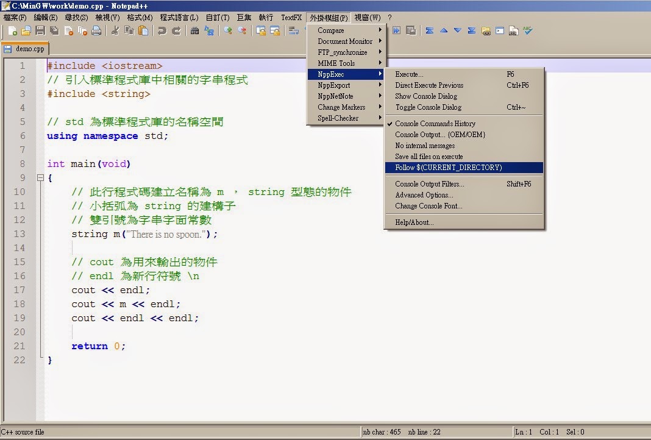Click the NppExec console window icon
The width and height of the screenshot is (651, 440).
point(500,30)
